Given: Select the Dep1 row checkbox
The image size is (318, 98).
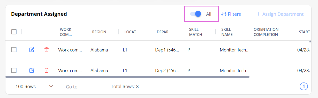Looking at the screenshot, I should coord(14,50).
